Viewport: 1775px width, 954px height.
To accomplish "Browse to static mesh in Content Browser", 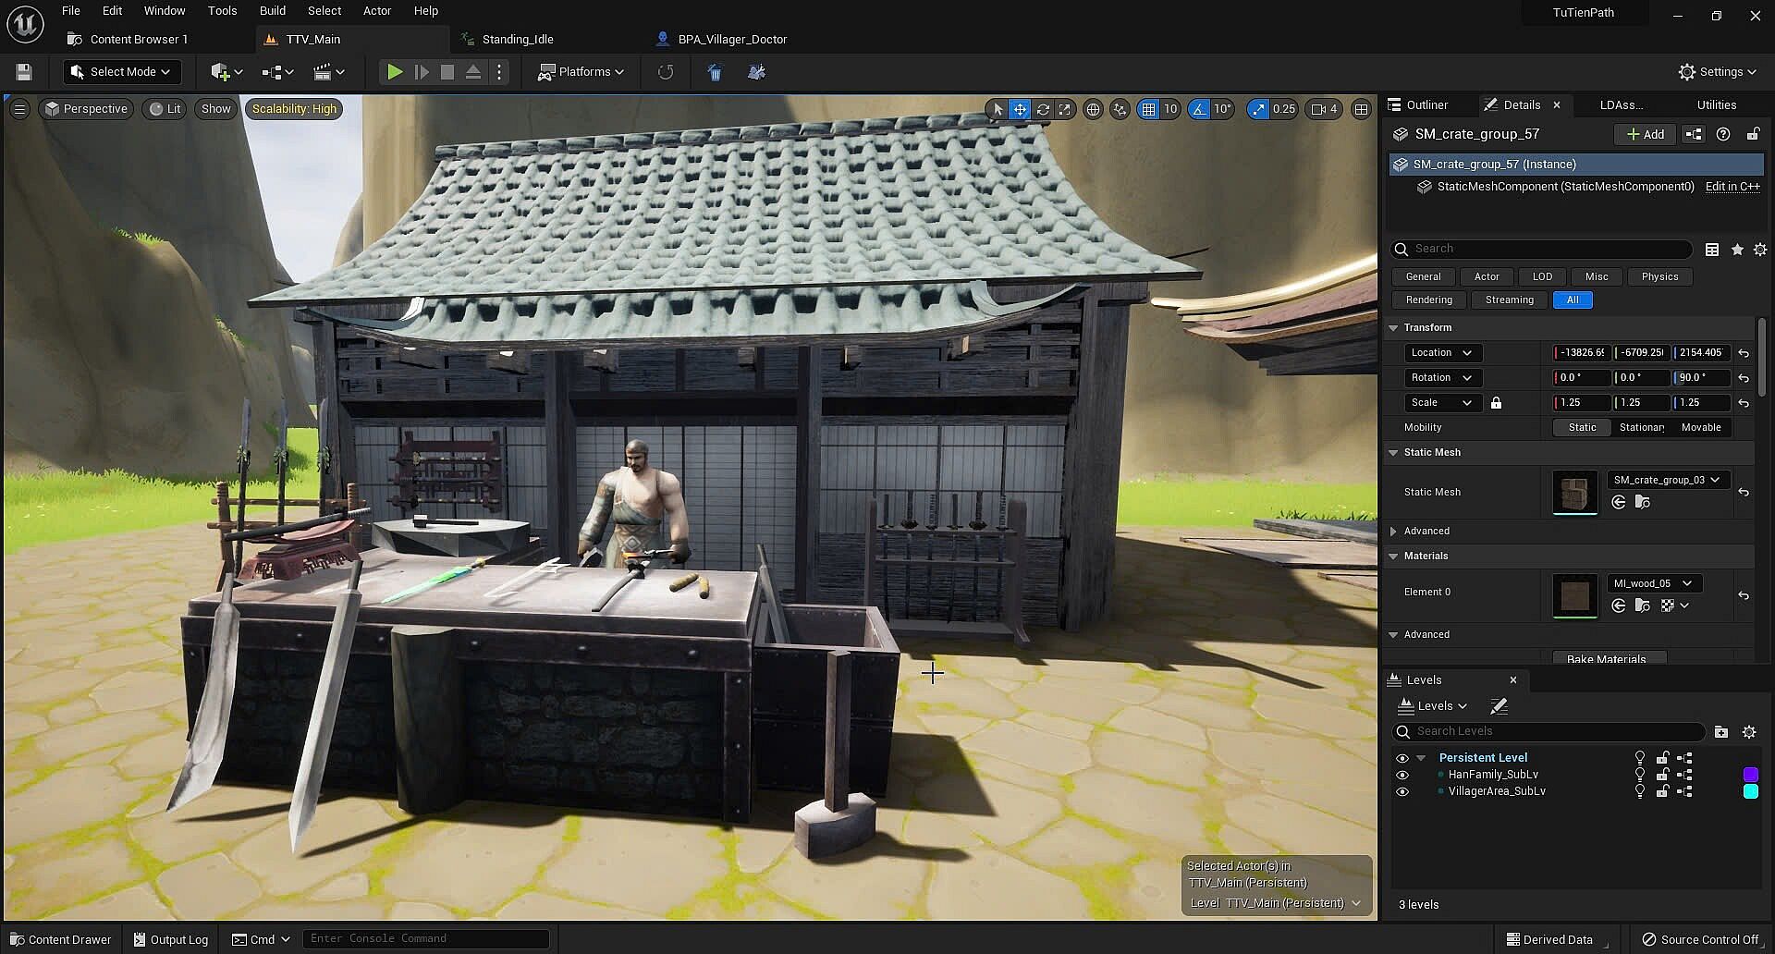I will (x=1643, y=503).
